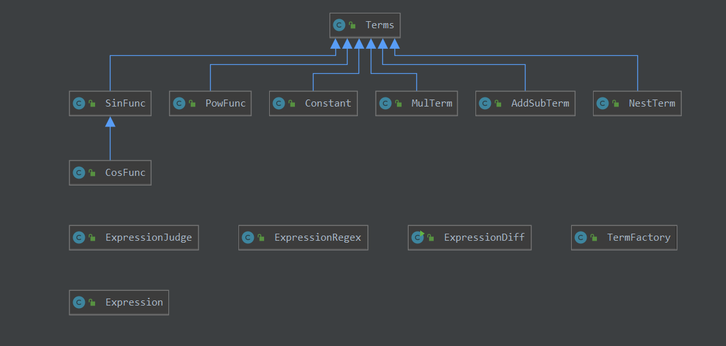Click the Terms class icon

(339, 26)
